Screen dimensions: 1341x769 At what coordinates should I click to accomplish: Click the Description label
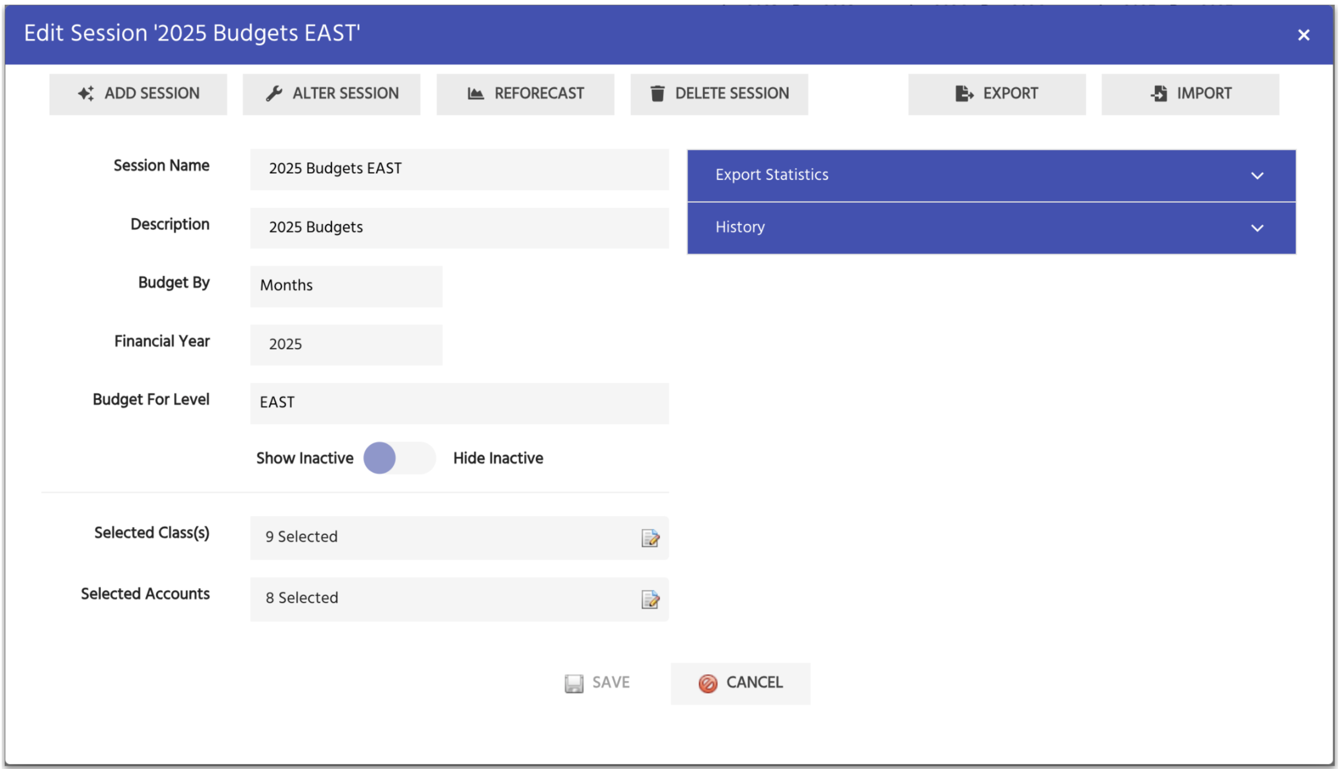[x=170, y=224]
